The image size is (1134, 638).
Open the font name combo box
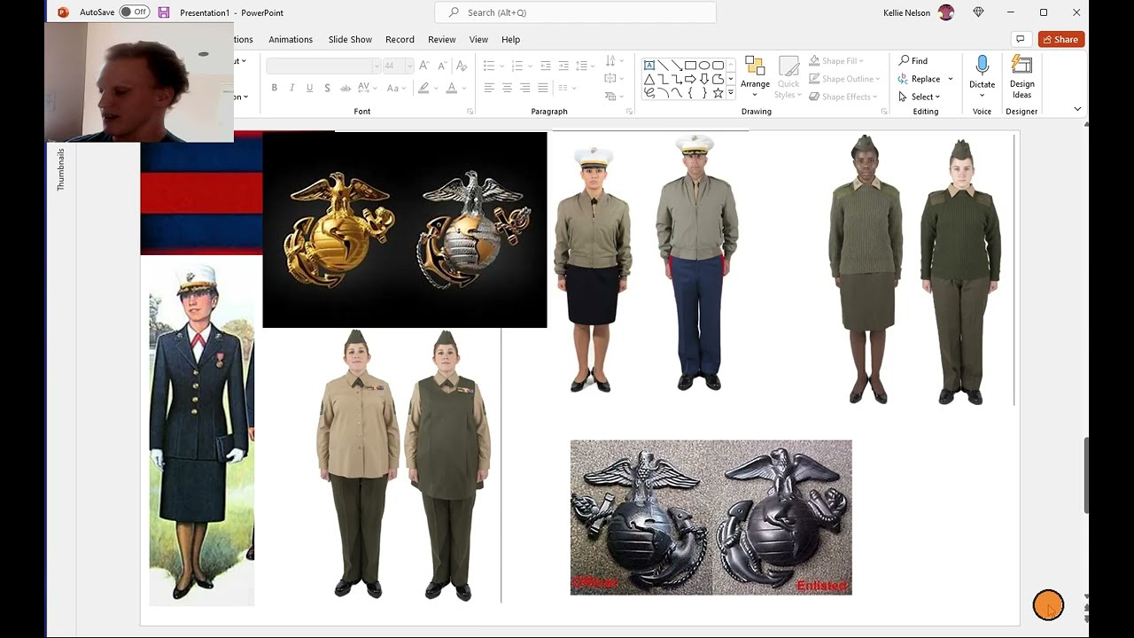coord(323,66)
